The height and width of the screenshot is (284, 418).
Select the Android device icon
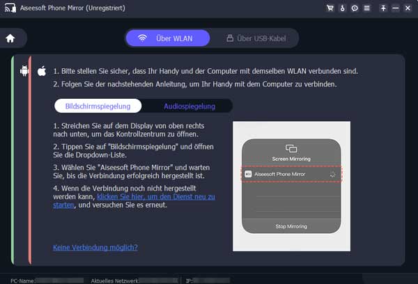point(24,71)
